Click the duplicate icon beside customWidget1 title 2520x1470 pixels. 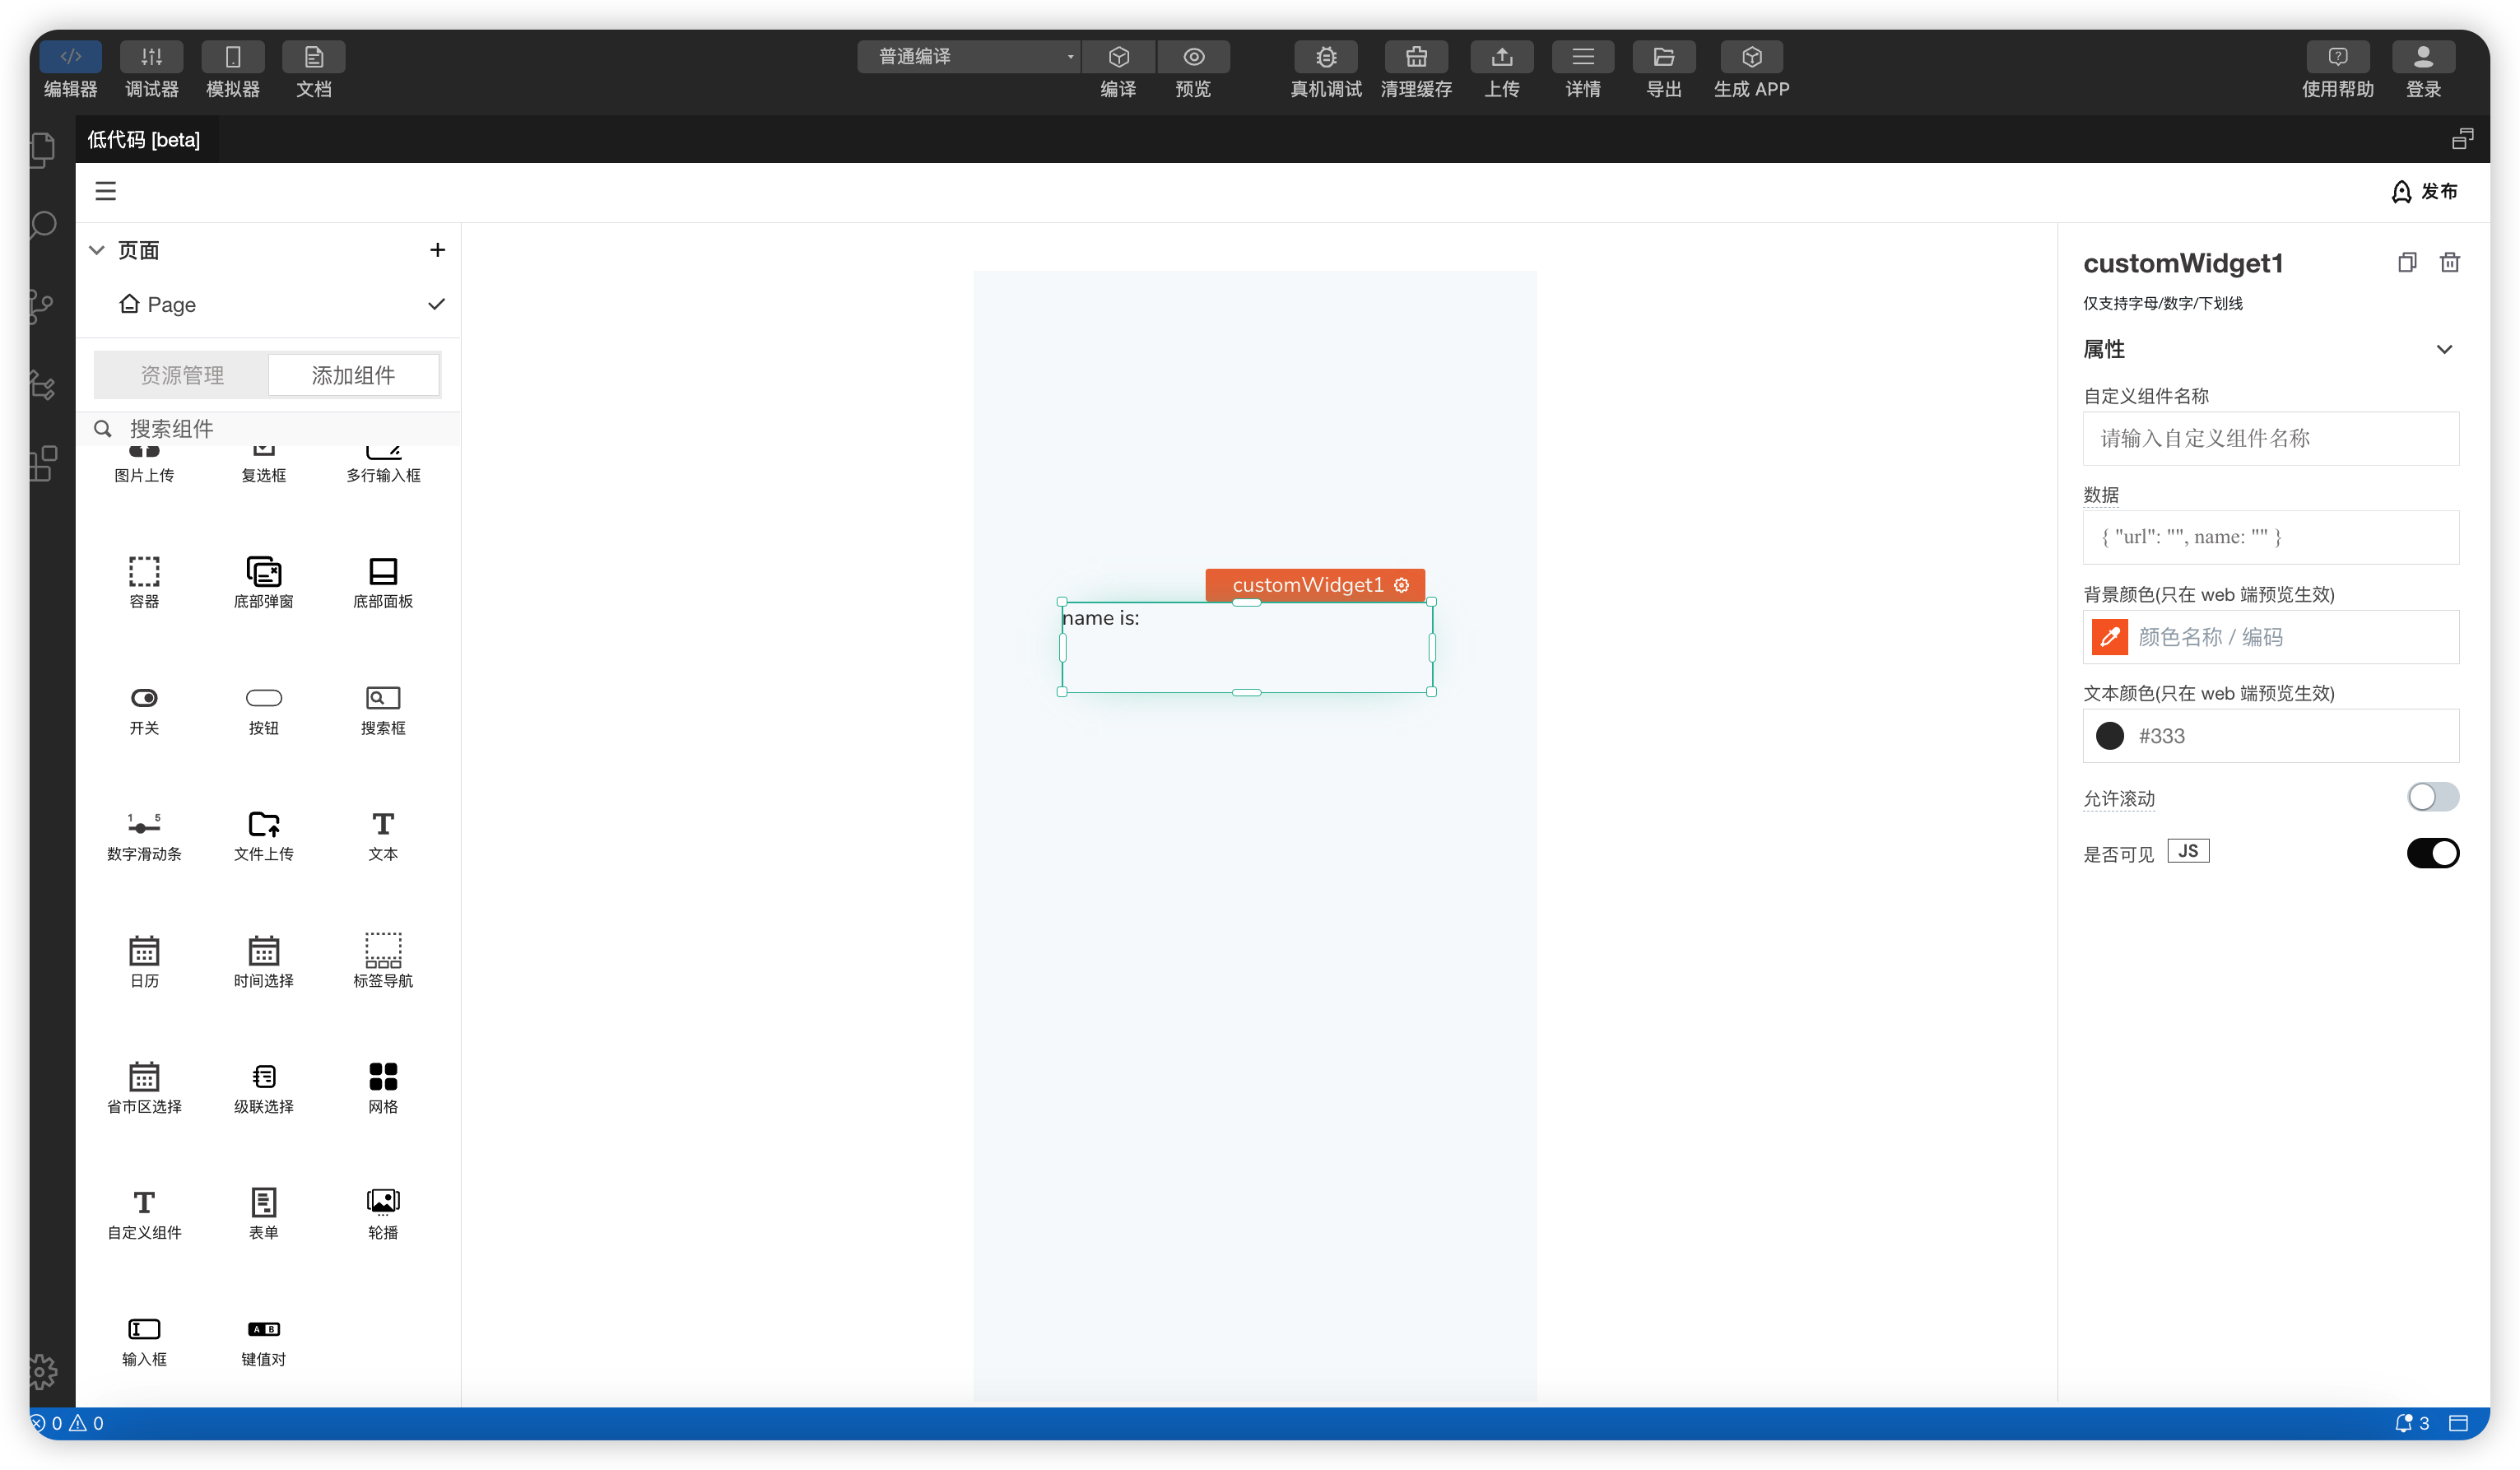[x=2406, y=262]
